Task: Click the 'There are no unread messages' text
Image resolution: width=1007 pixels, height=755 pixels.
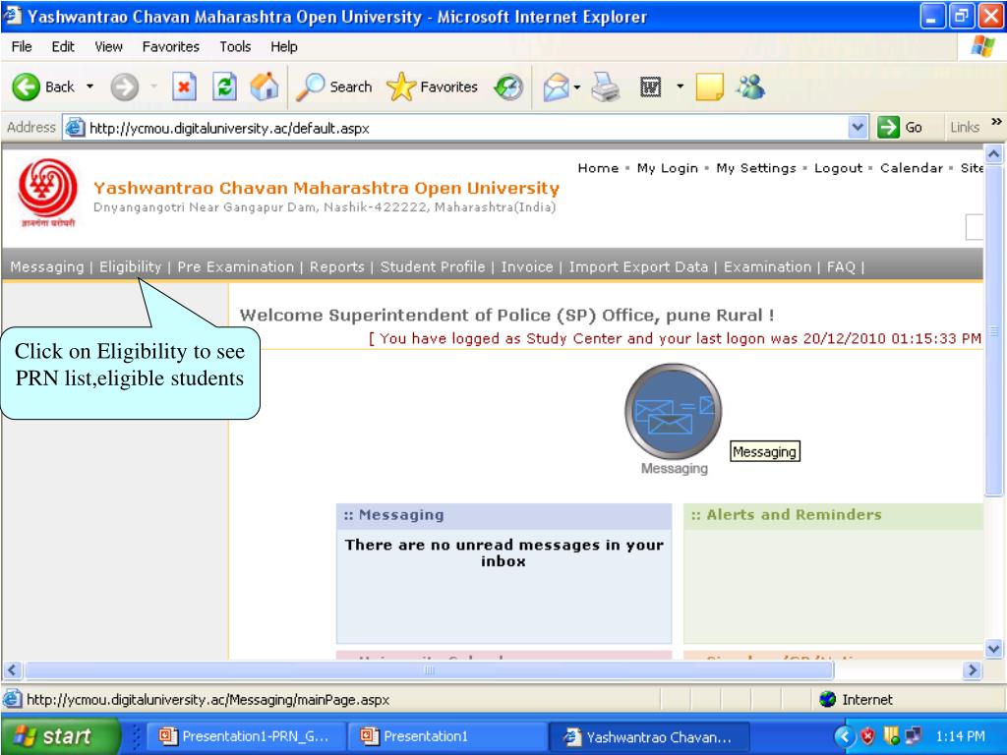Action: (503, 552)
